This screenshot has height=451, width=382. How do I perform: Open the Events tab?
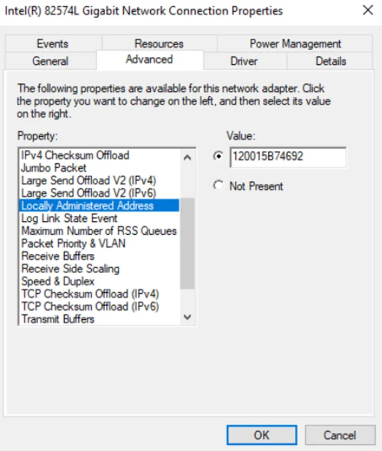(x=52, y=43)
